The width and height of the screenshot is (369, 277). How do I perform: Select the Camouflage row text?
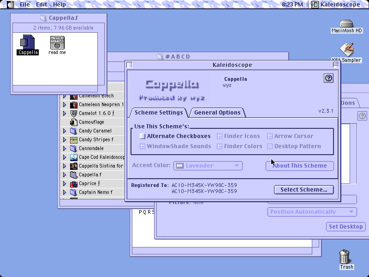pyautogui.click(x=91, y=122)
